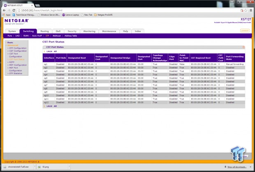Click the LAGS link above the table
Screen dimensions: 255x172
[x=49, y=51]
